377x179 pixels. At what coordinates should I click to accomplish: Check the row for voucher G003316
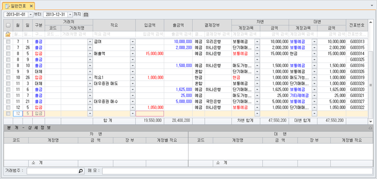coord(8,66)
